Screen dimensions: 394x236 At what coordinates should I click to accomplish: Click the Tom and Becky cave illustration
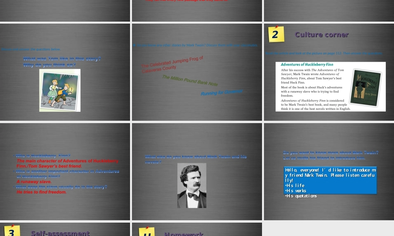[59, 90]
